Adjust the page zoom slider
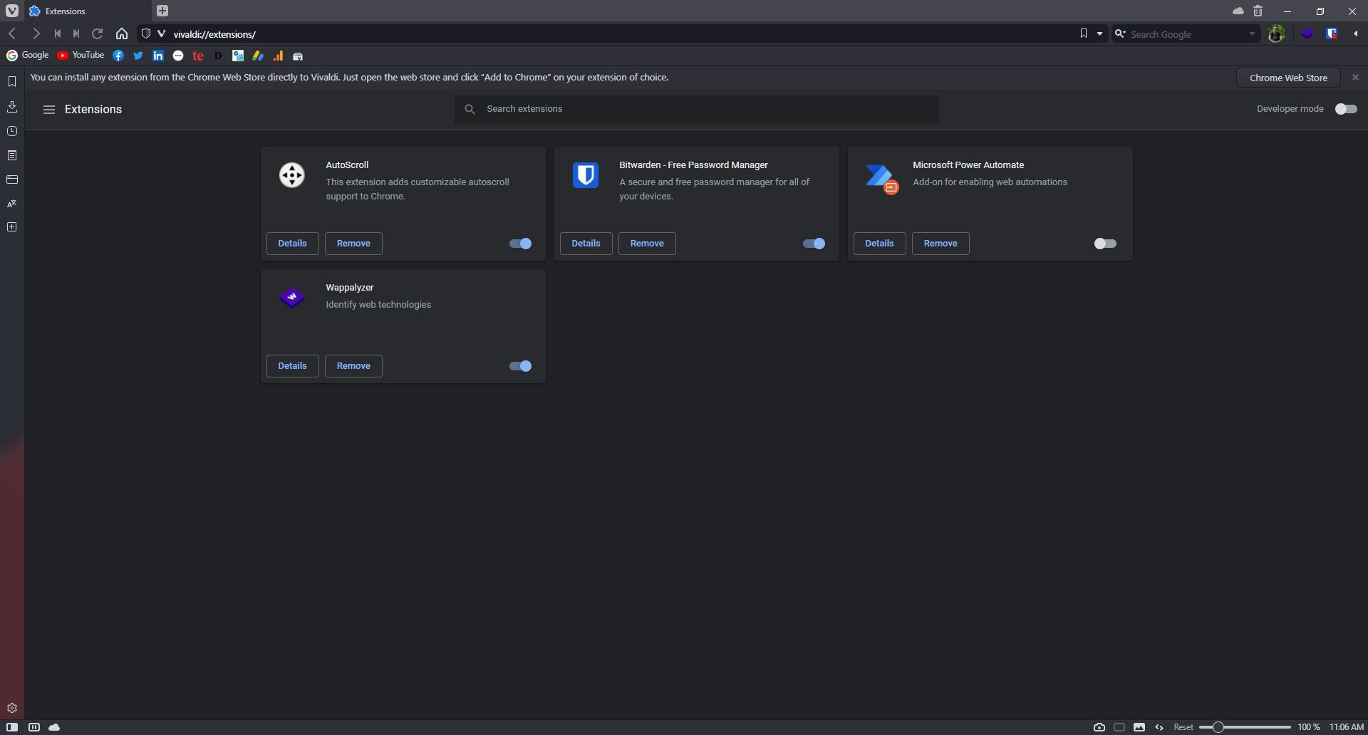The image size is (1368, 735). tap(1218, 727)
